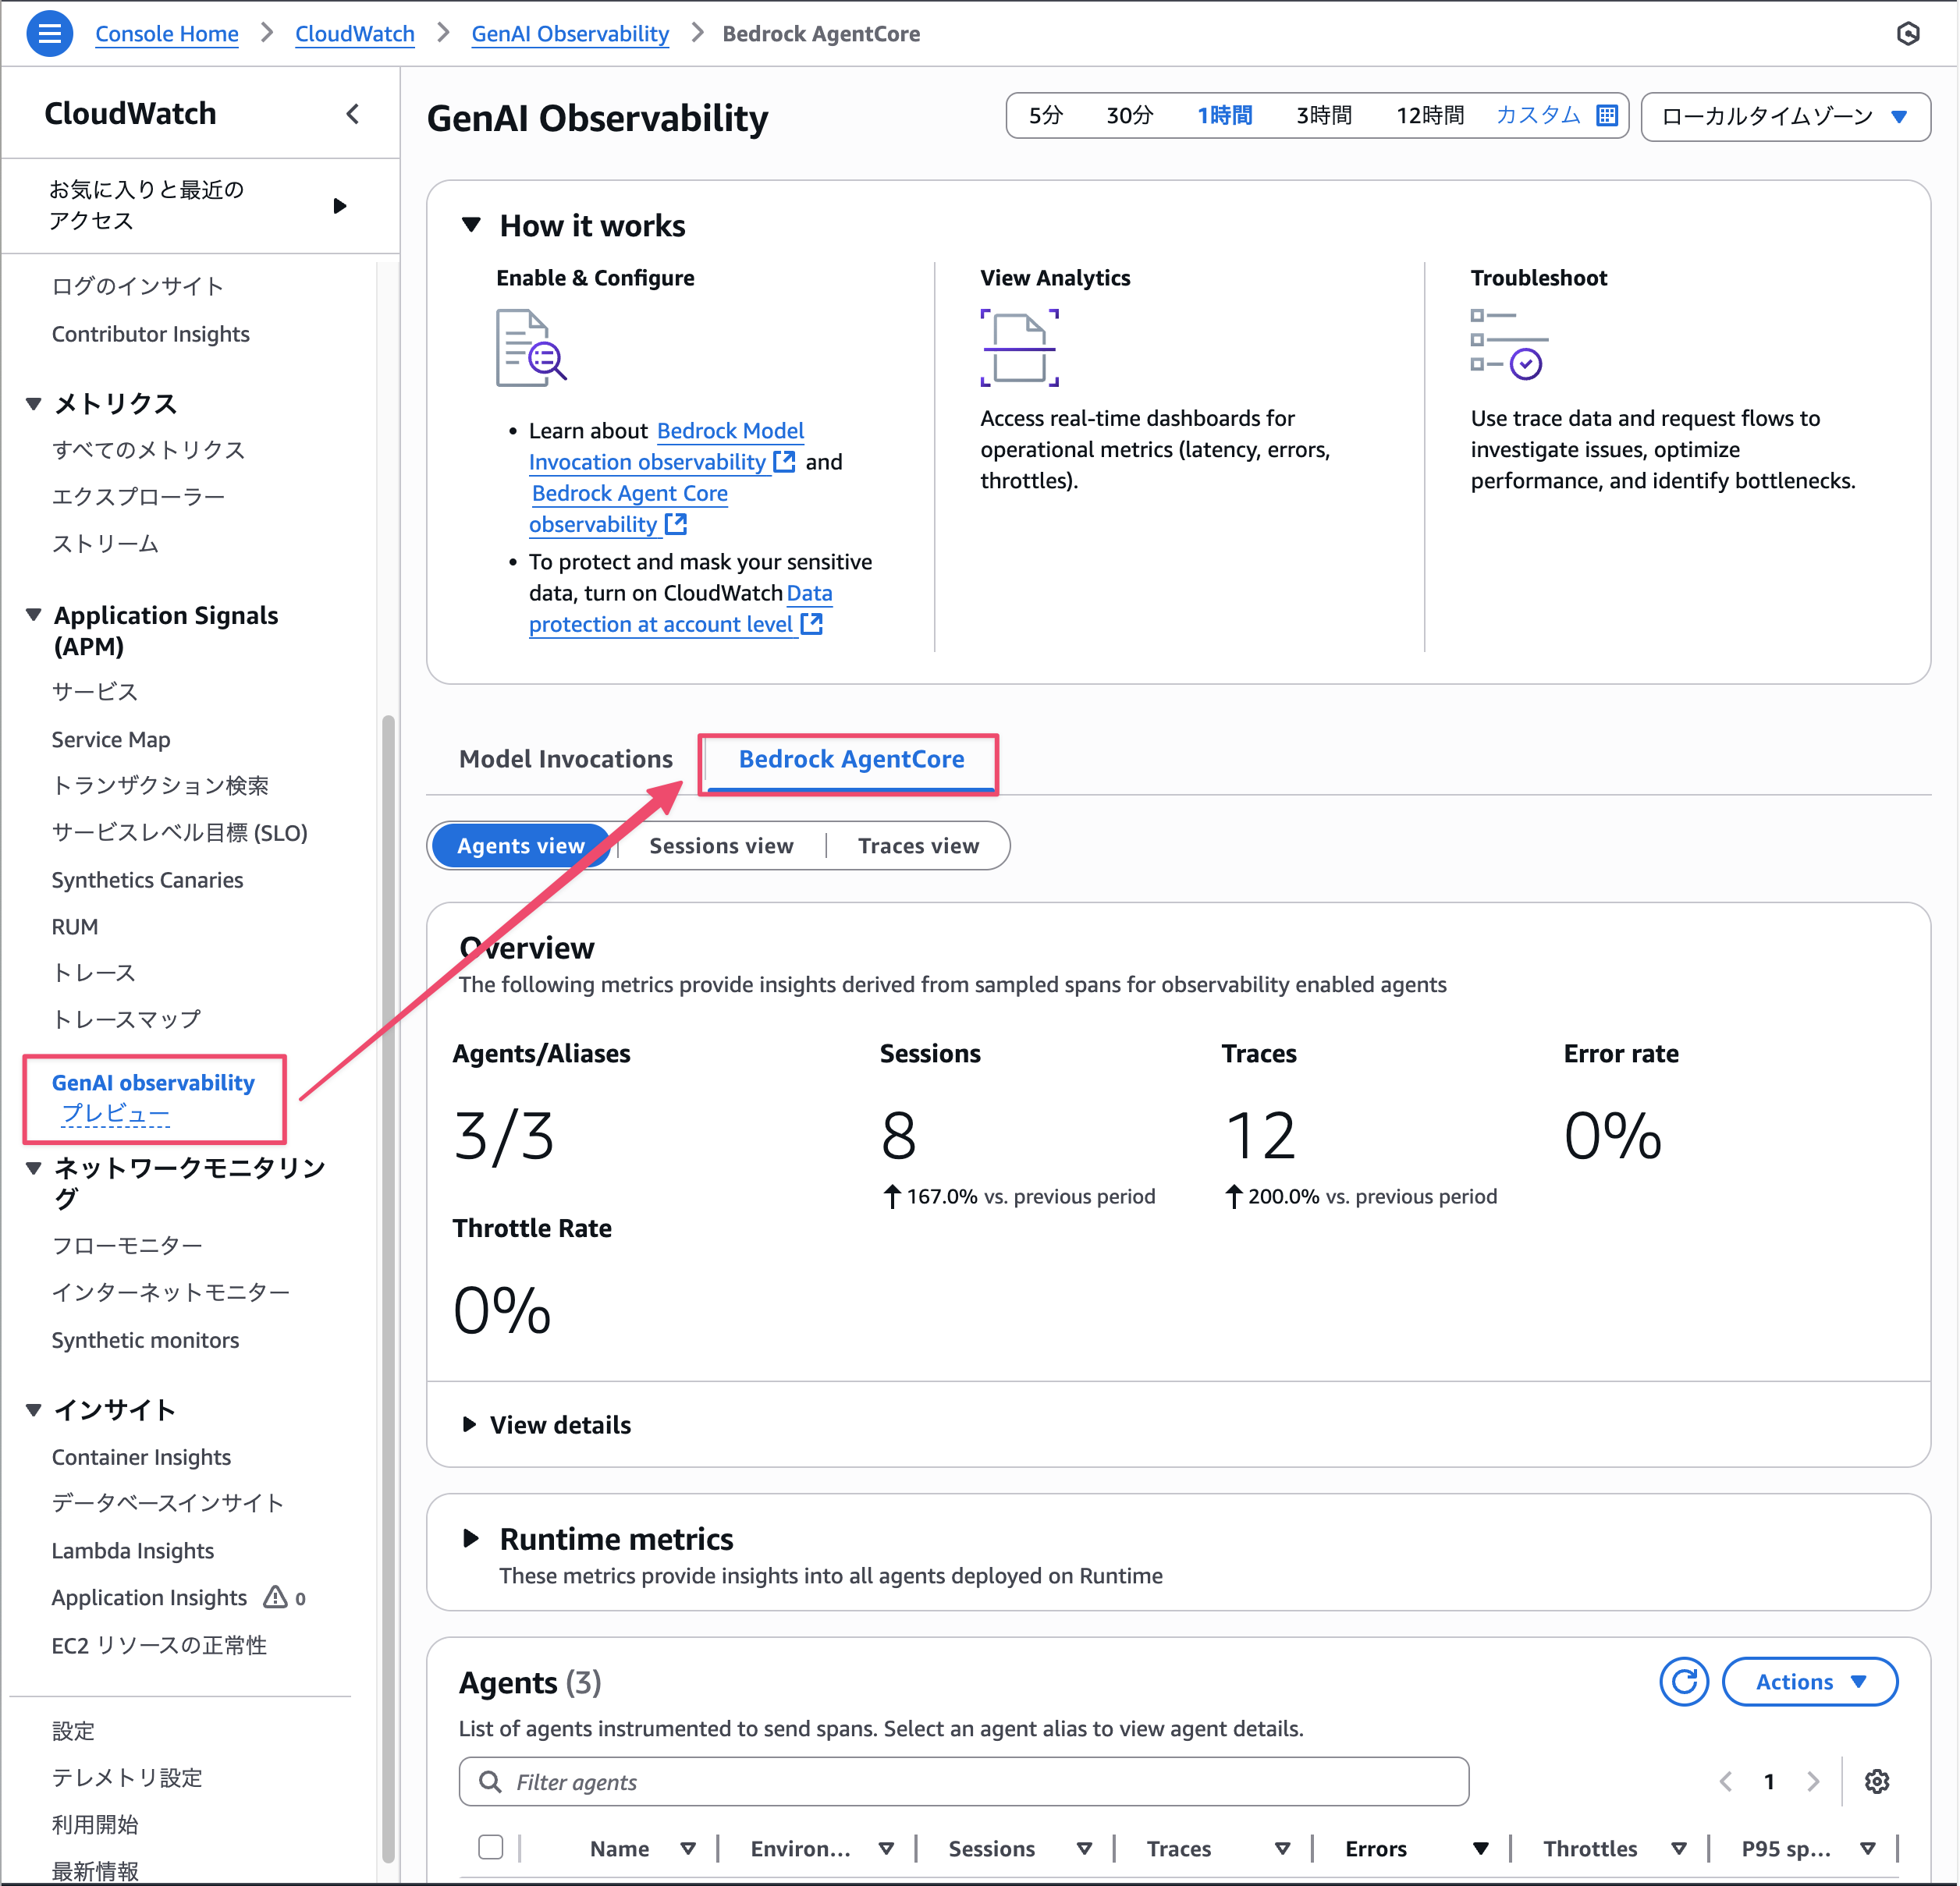The height and width of the screenshot is (1886, 1960).
Task: Set time range to 12時間
Action: click(x=1429, y=115)
